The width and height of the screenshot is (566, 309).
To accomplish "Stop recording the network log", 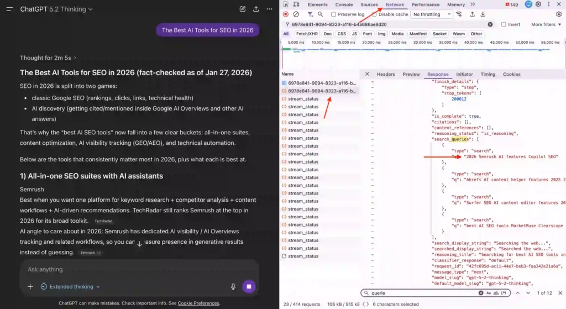I will (x=286, y=14).
